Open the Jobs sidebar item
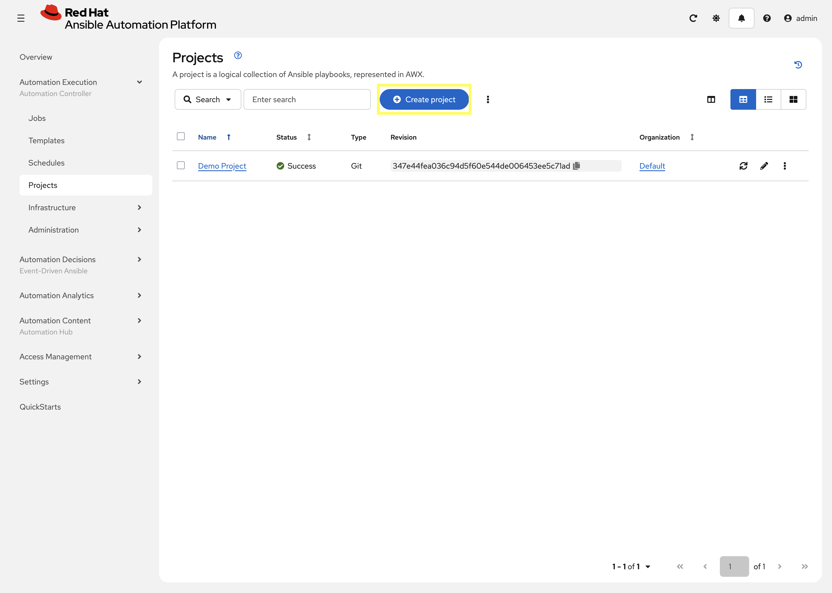The width and height of the screenshot is (832, 593). click(x=37, y=118)
